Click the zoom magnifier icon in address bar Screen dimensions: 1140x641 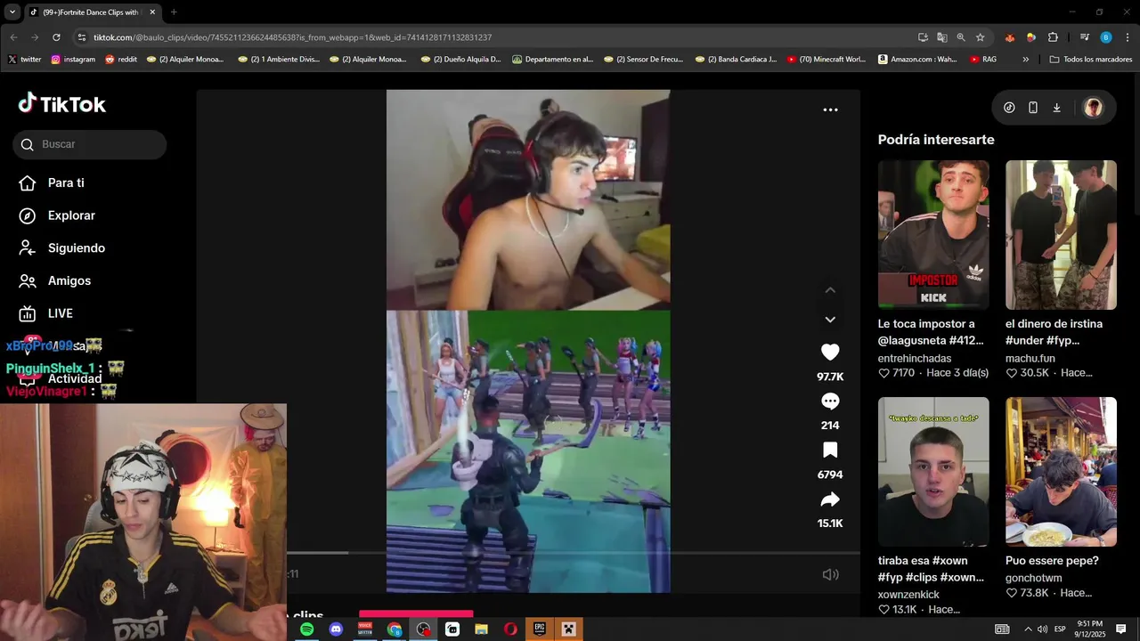(961, 37)
